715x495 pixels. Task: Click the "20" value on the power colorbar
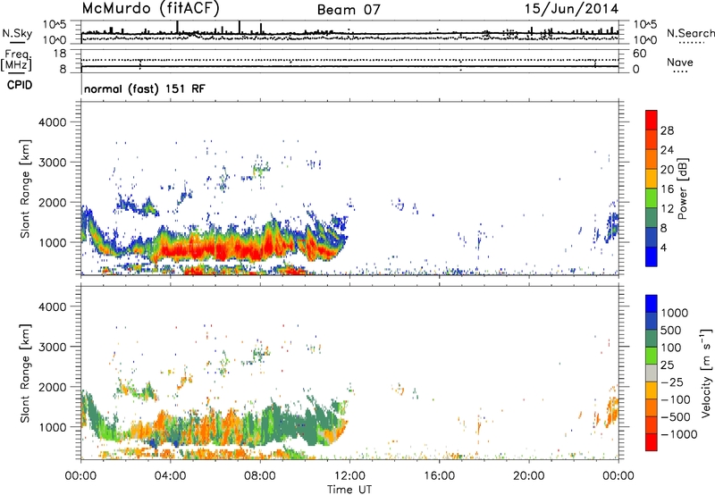[667, 170]
